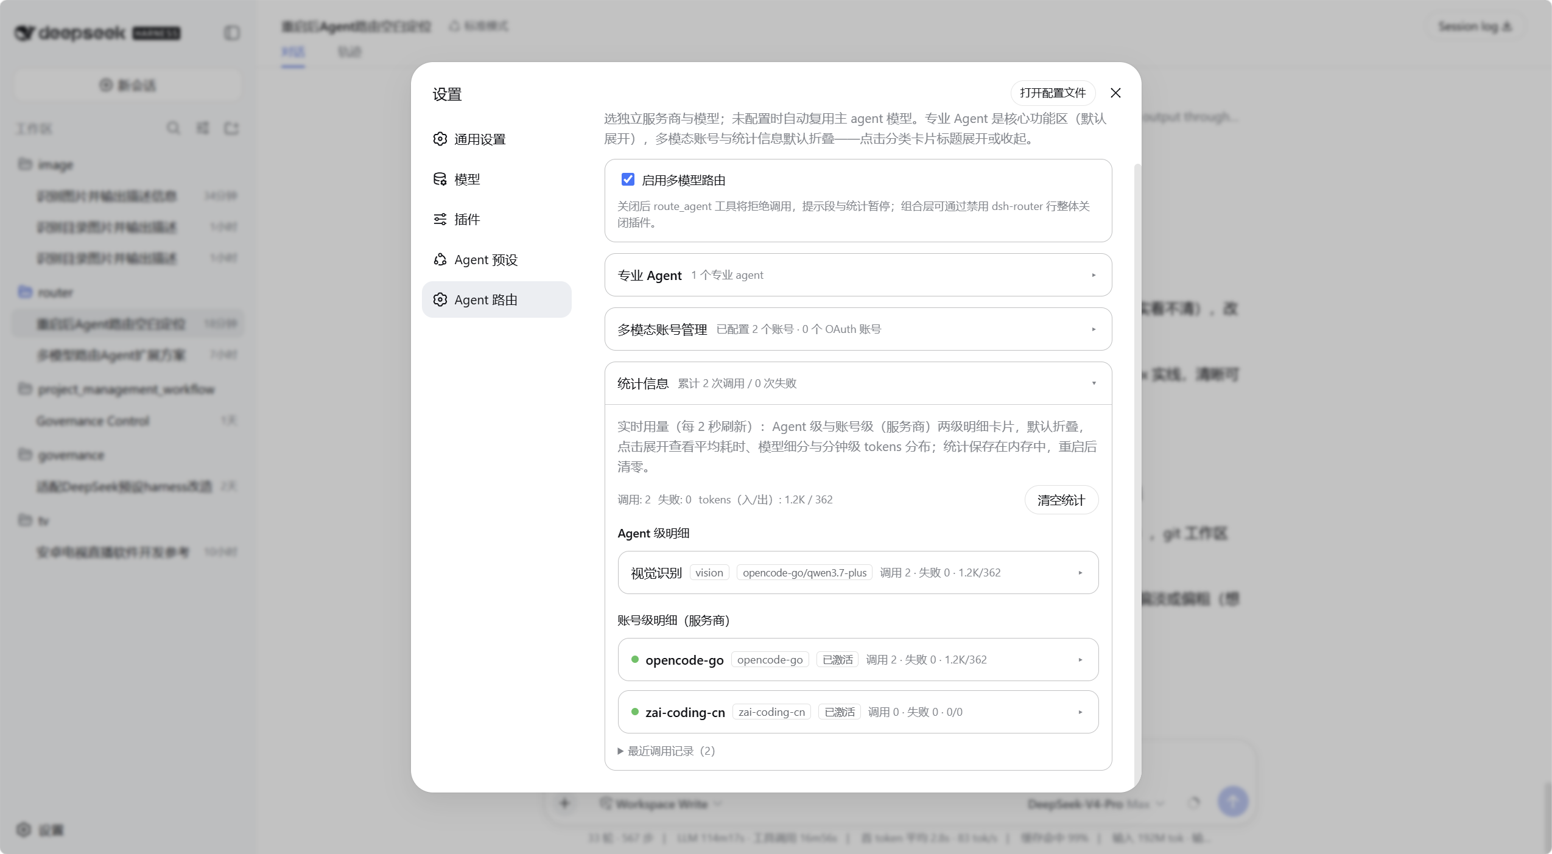Click the project_management_workflow folder icon
The height and width of the screenshot is (854, 1552).
(25, 388)
